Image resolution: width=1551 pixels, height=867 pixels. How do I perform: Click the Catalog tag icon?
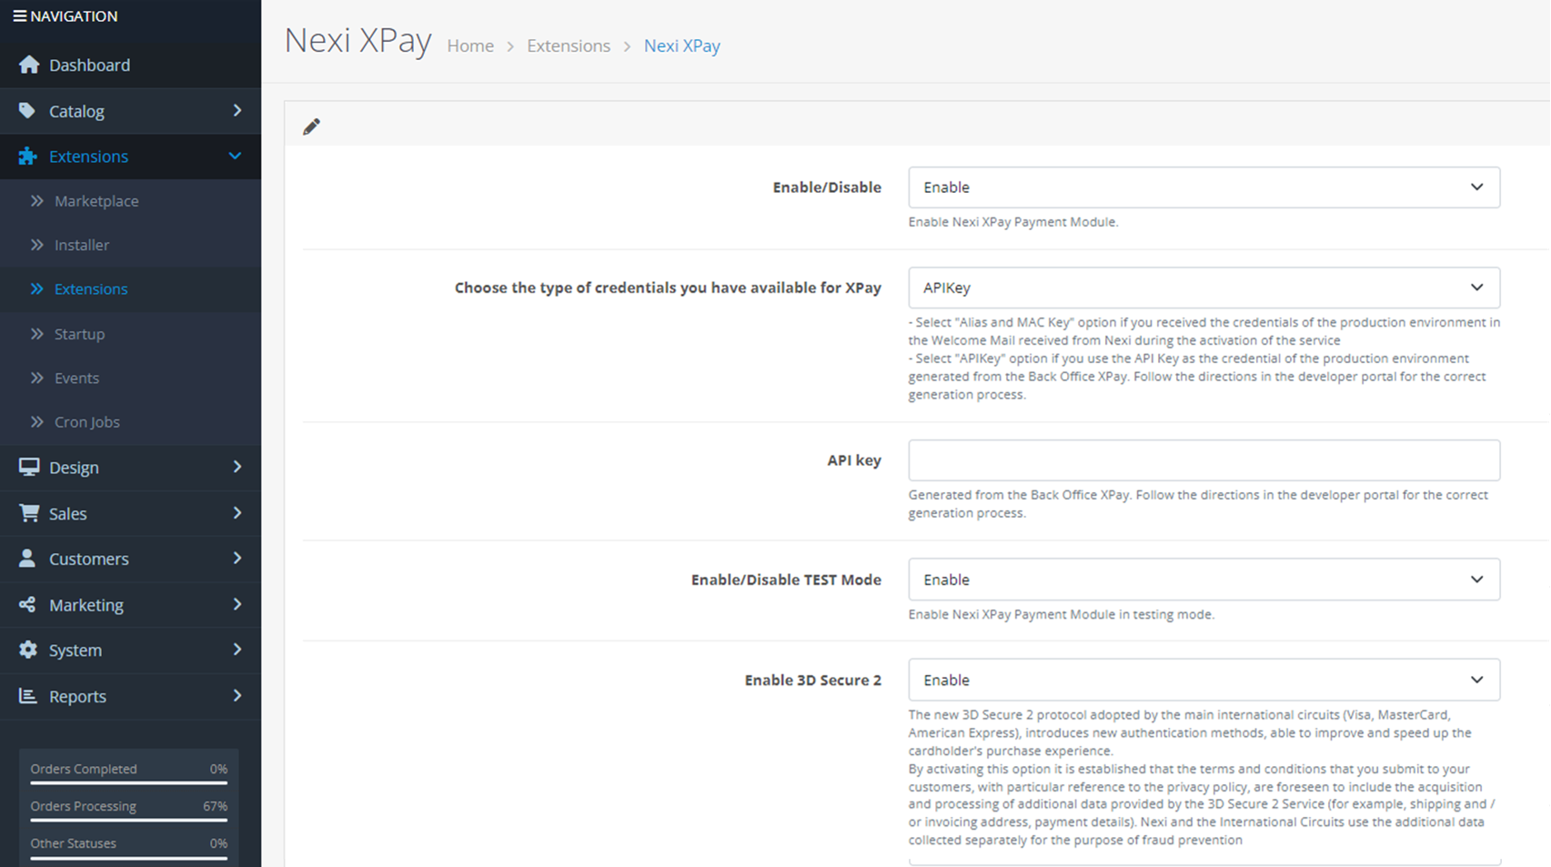pos(27,111)
